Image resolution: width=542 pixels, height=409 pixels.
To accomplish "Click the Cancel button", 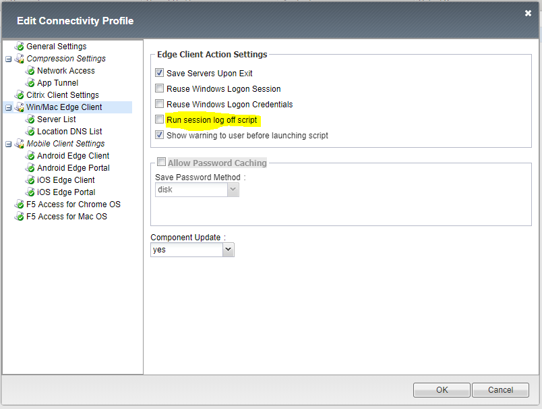I will pyautogui.click(x=500, y=389).
